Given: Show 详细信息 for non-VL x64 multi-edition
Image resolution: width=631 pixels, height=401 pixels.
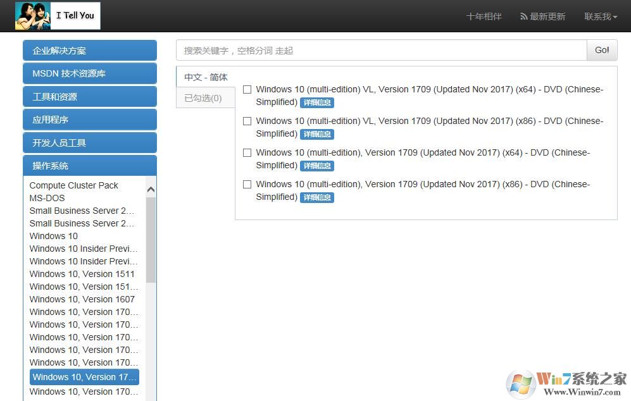Looking at the screenshot, I should [x=316, y=166].
